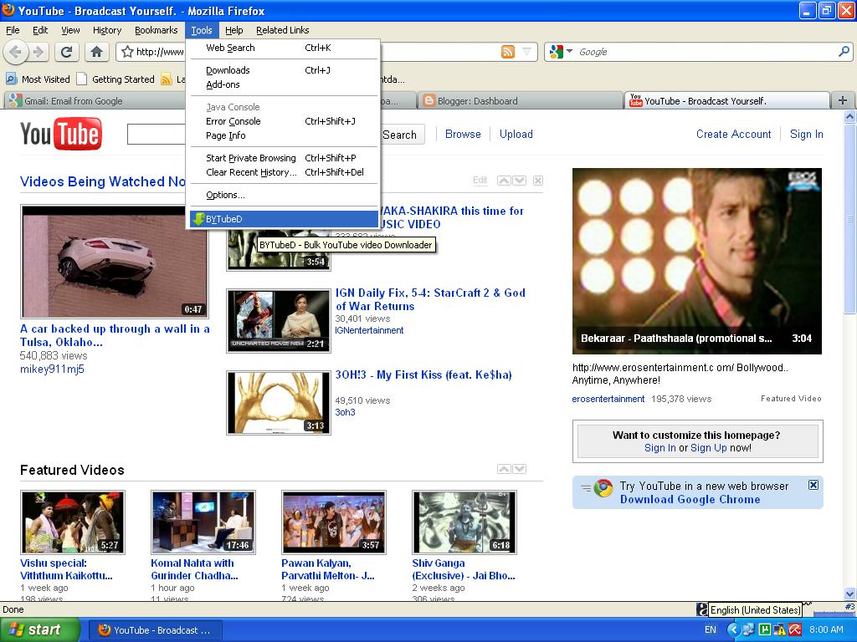Open Options from Tools menu

[284, 195]
